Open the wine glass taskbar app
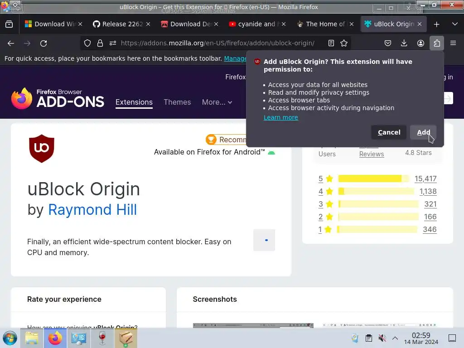464x348 pixels. pos(102,338)
